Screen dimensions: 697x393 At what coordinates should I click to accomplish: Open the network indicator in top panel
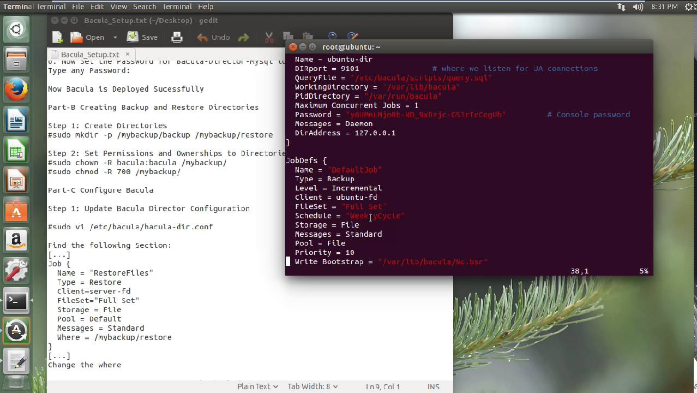621,7
